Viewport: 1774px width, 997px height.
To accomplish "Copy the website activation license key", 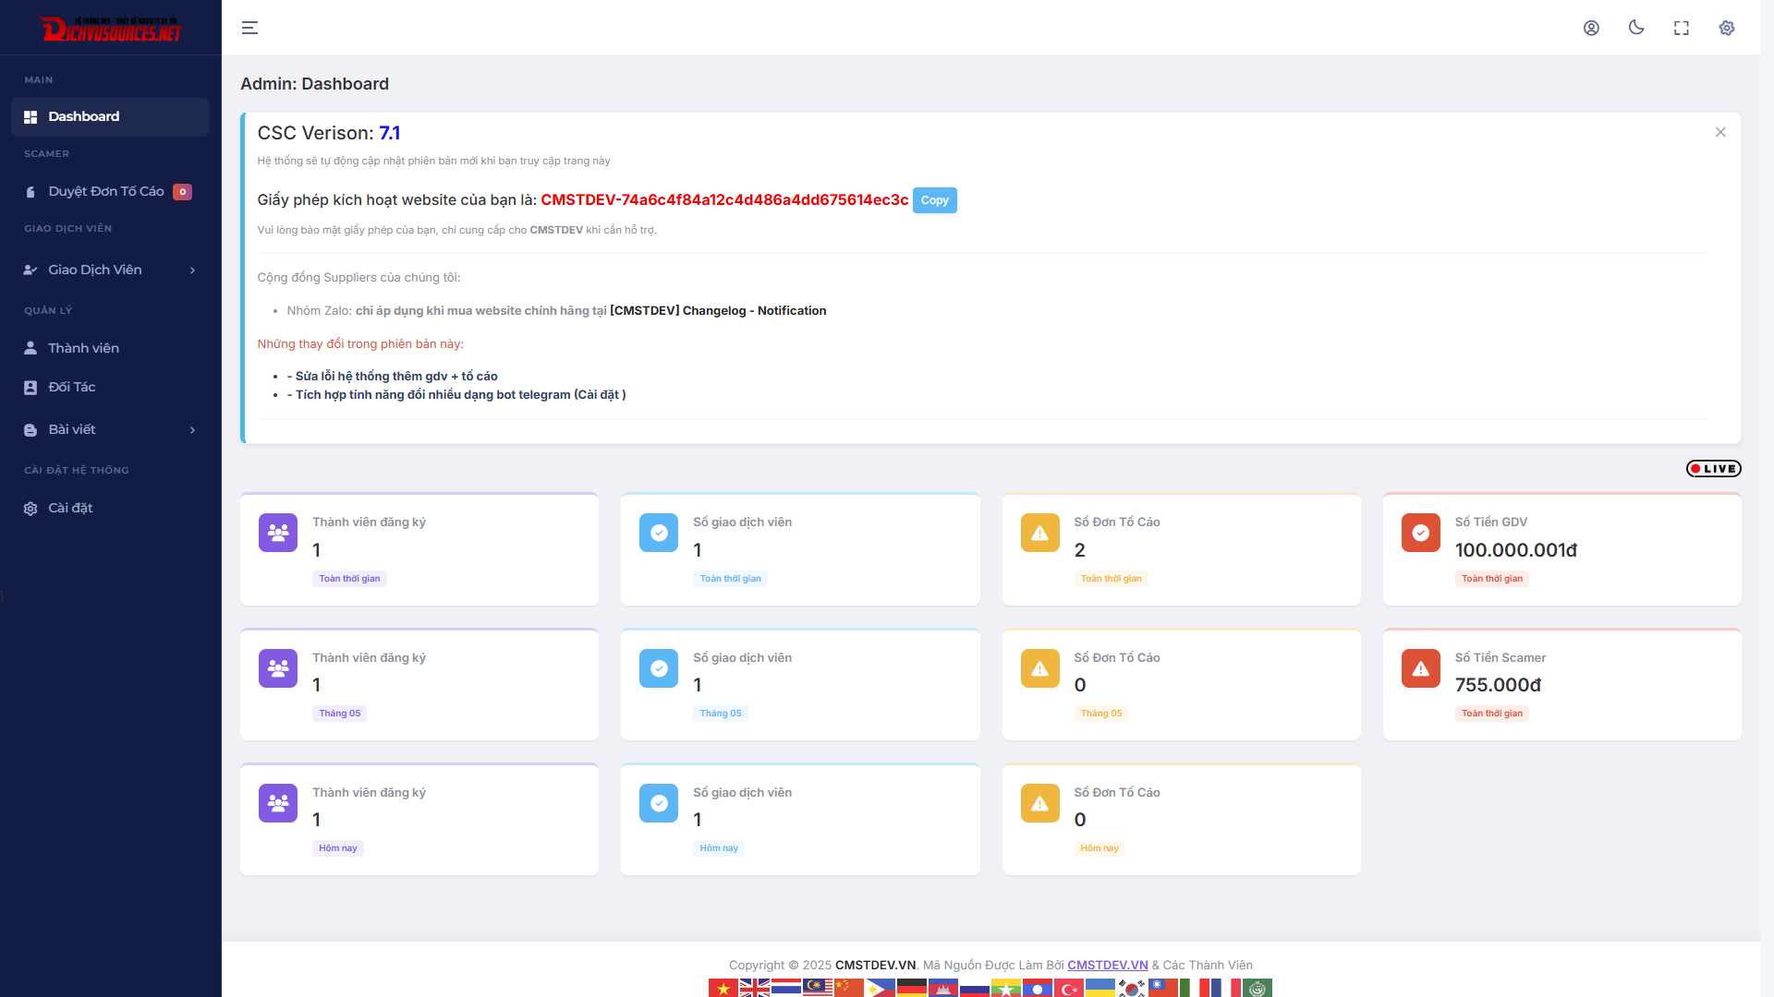I will coord(934,200).
